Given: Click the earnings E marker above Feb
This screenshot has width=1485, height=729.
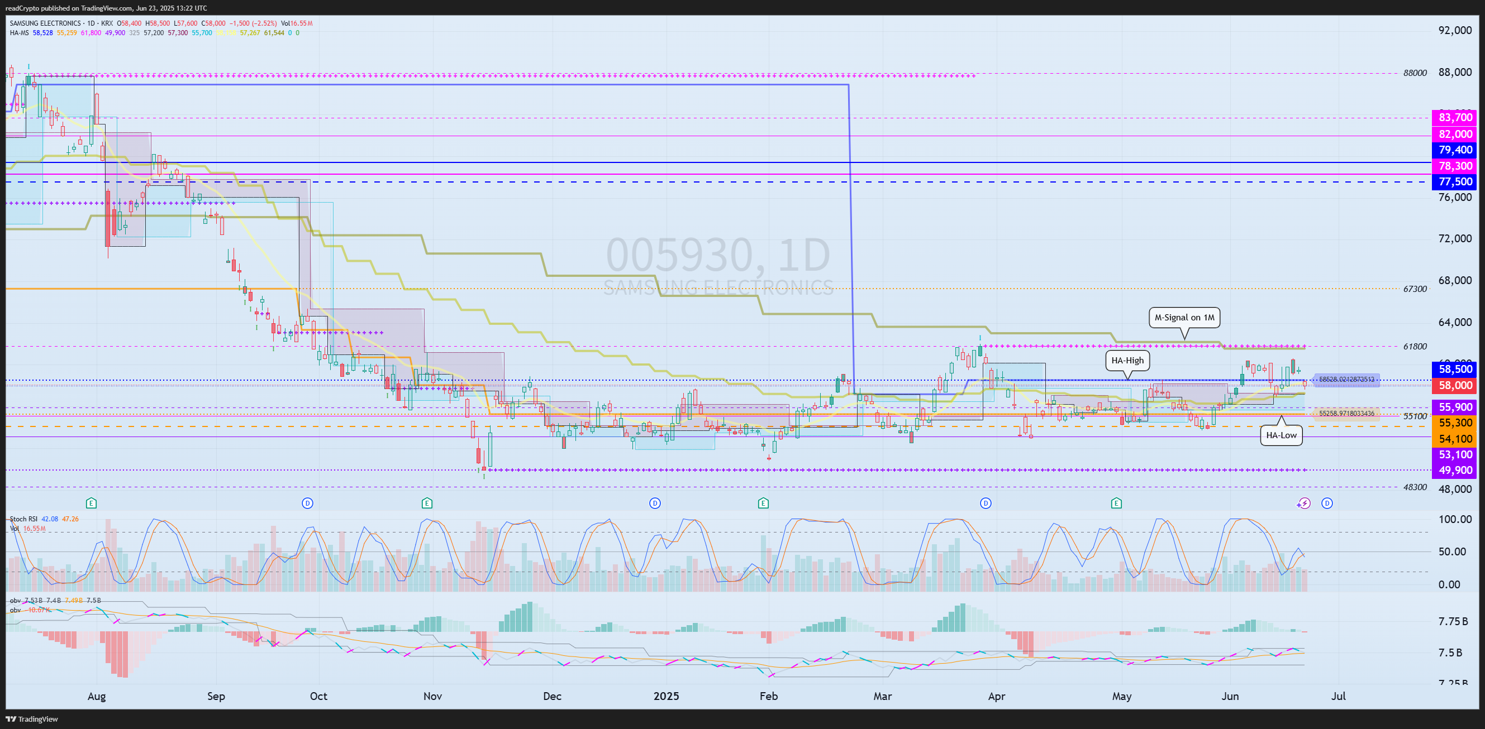Looking at the screenshot, I should click(x=763, y=503).
